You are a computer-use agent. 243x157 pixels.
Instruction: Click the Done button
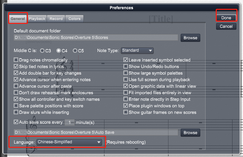(x=226, y=18)
